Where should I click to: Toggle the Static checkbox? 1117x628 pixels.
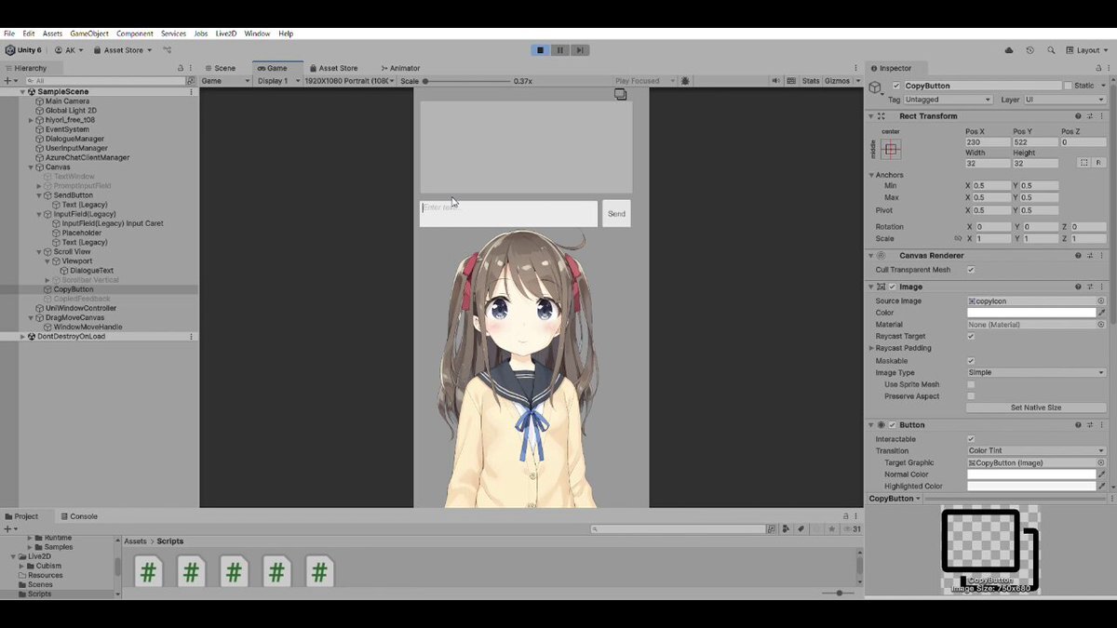tap(1067, 86)
